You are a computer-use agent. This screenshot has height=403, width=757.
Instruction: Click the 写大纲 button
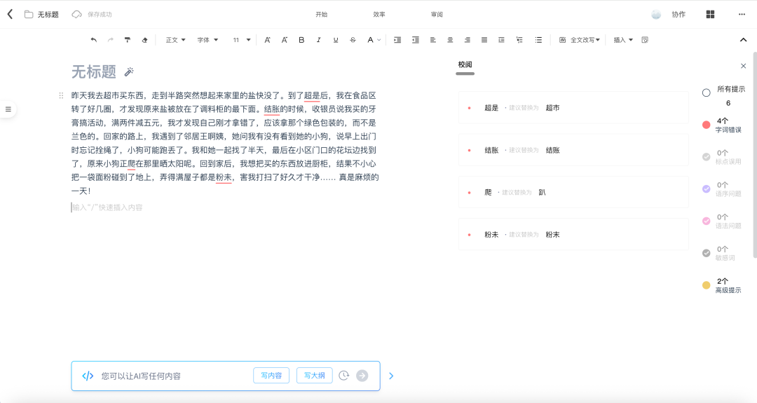[x=314, y=376]
